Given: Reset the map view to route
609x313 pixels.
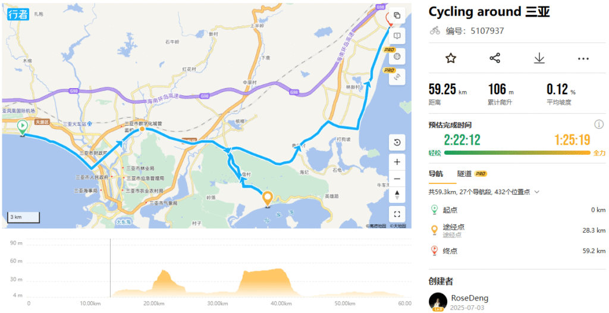Looking at the screenshot, I should tap(397, 142).
